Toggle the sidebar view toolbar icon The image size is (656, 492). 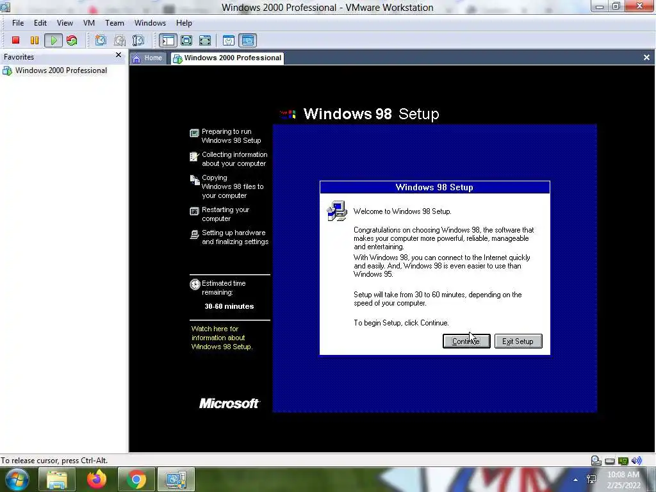tap(168, 40)
